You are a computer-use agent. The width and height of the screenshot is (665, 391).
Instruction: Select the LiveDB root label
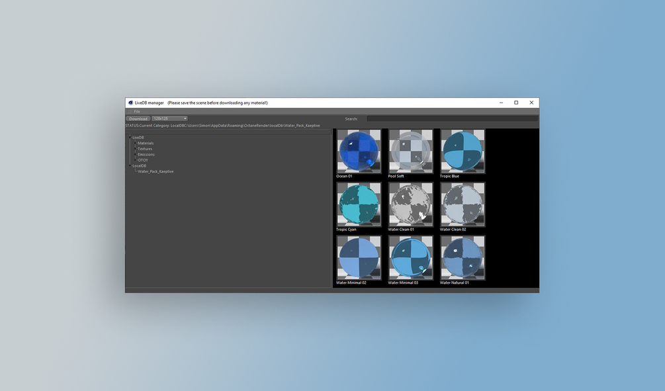click(x=138, y=138)
